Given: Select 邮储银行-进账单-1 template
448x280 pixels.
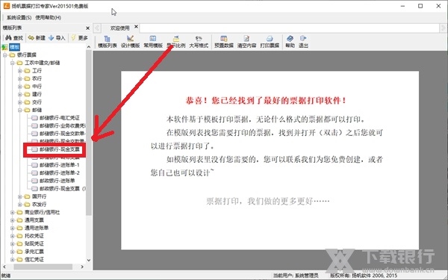Looking at the screenshot, I should coord(60,165).
